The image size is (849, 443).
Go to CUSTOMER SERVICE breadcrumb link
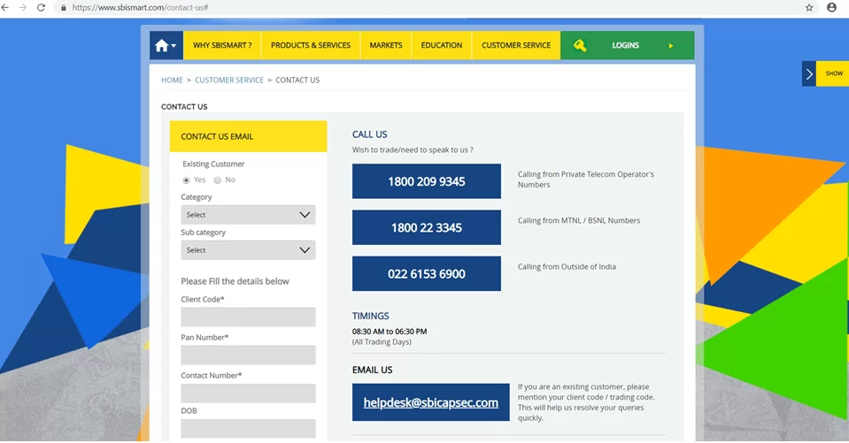click(x=229, y=80)
